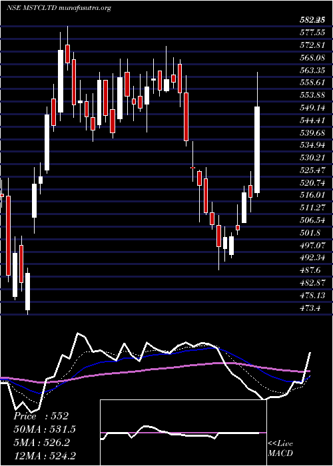The height and width of the screenshot is (466, 333).
Task: Select the 549.14 price axis label
Action: pyautogui.click(x=312, y=108)
